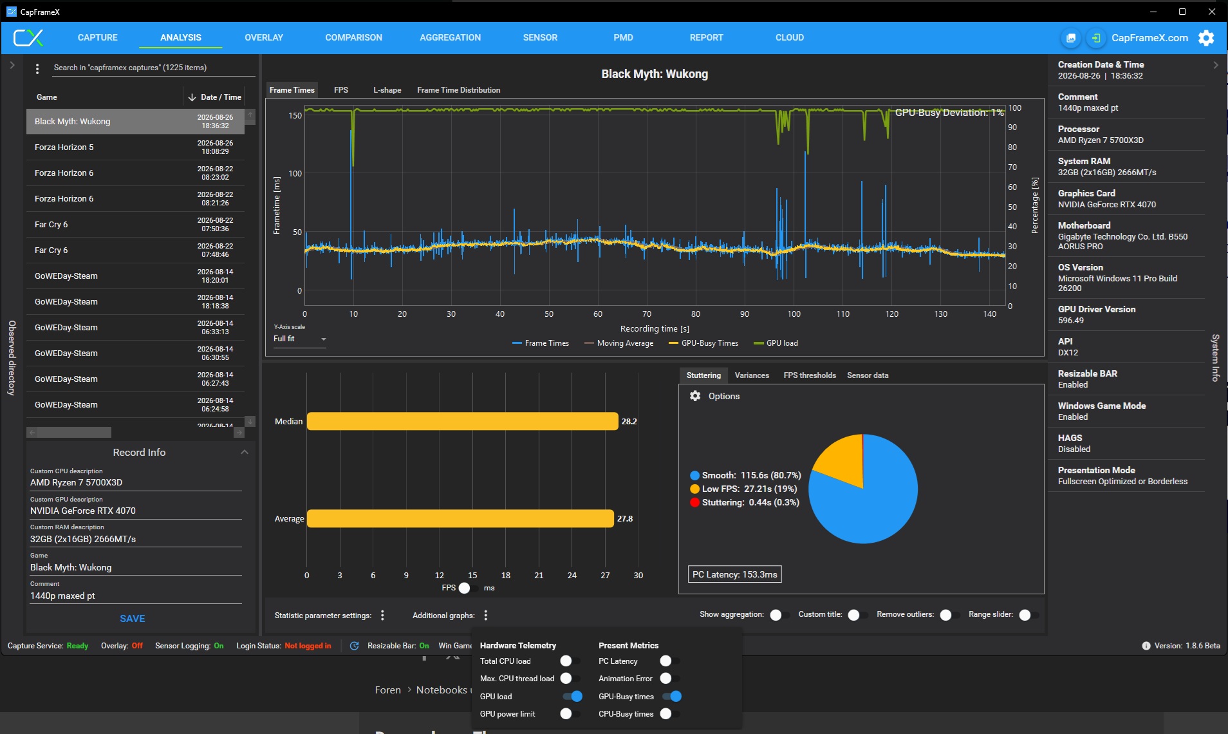Toggle Show aggregation switch
Screen dimensions: 1228x734
[x=780, y=615]
